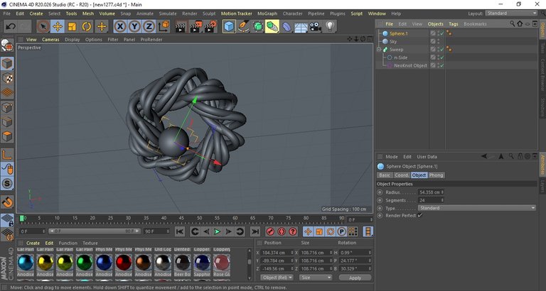
Task: Toggle the Sphere.1 enable checkmark
Action: coord(442,34)
